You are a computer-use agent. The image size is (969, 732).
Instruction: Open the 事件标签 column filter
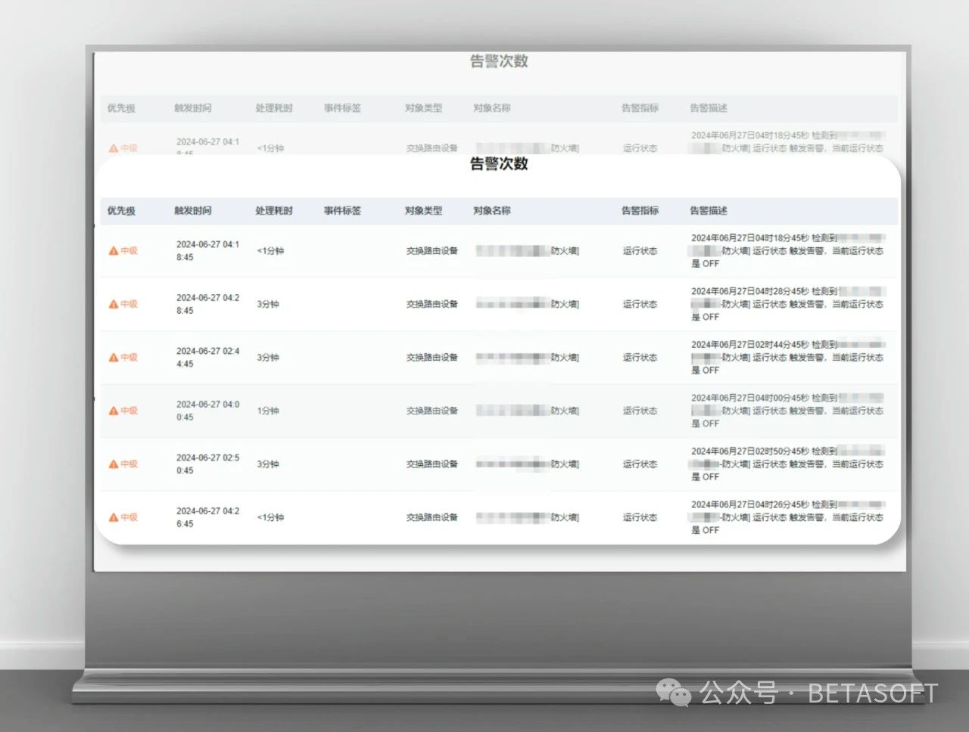click(342, 211)
